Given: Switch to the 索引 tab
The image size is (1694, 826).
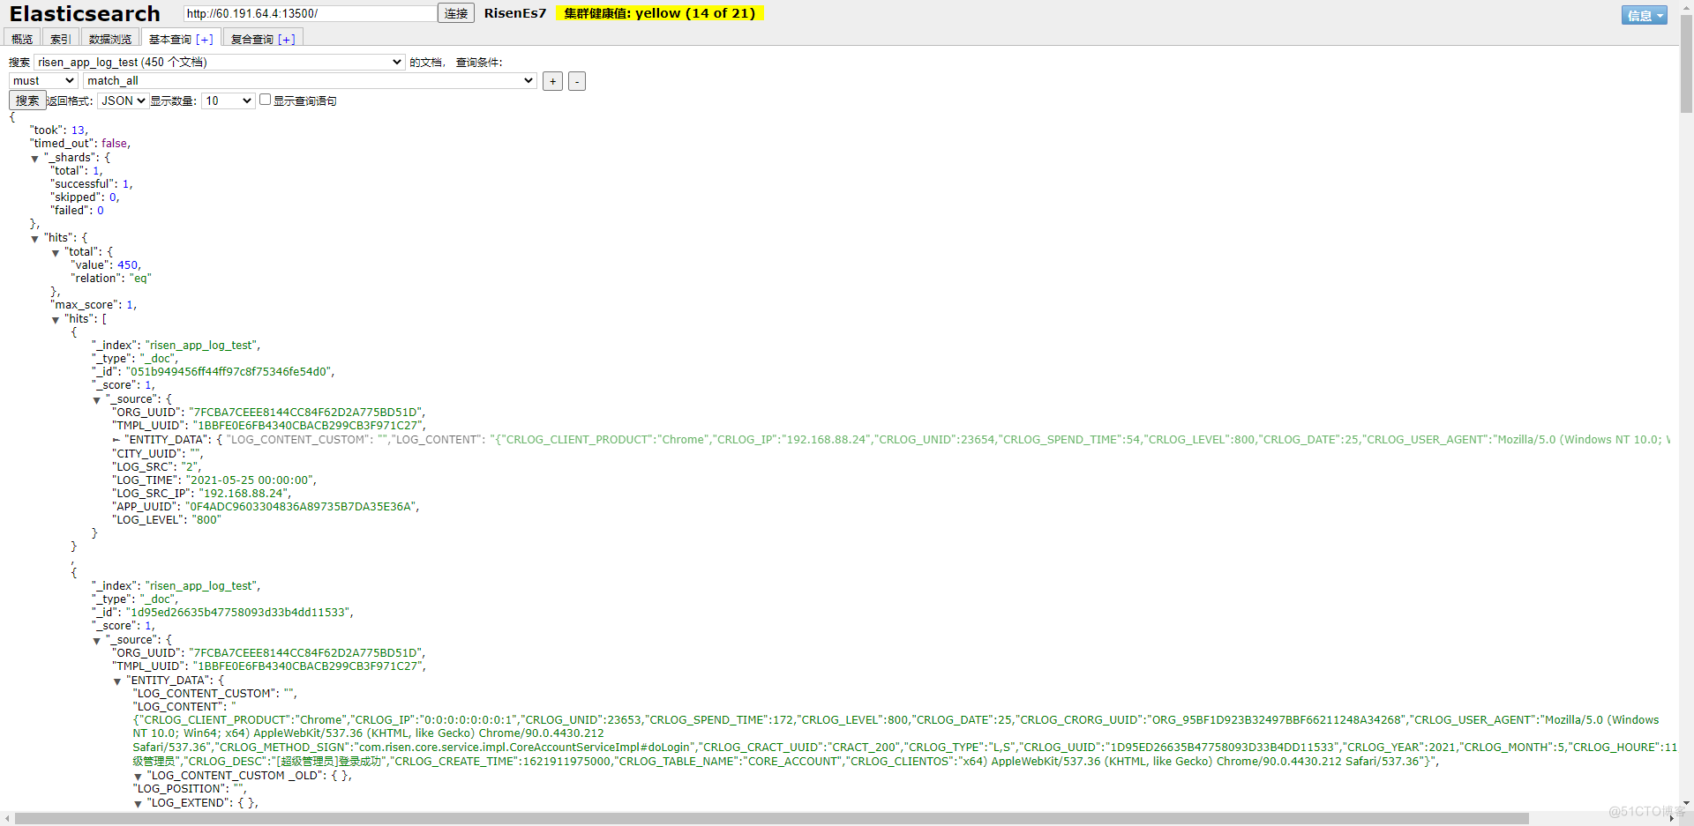Looking at the screenshot, I should click(x=61, y=38).
